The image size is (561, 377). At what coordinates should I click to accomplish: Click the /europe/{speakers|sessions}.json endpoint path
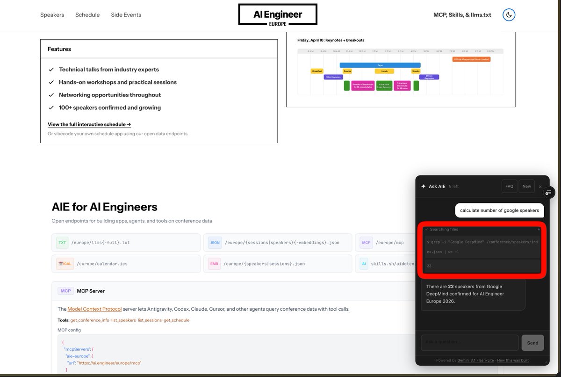coord(264,264)
